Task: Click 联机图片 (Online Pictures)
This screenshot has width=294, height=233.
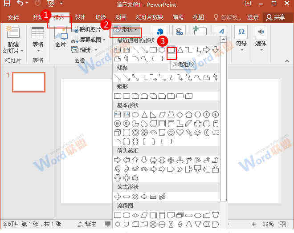Action: [86, 29]
